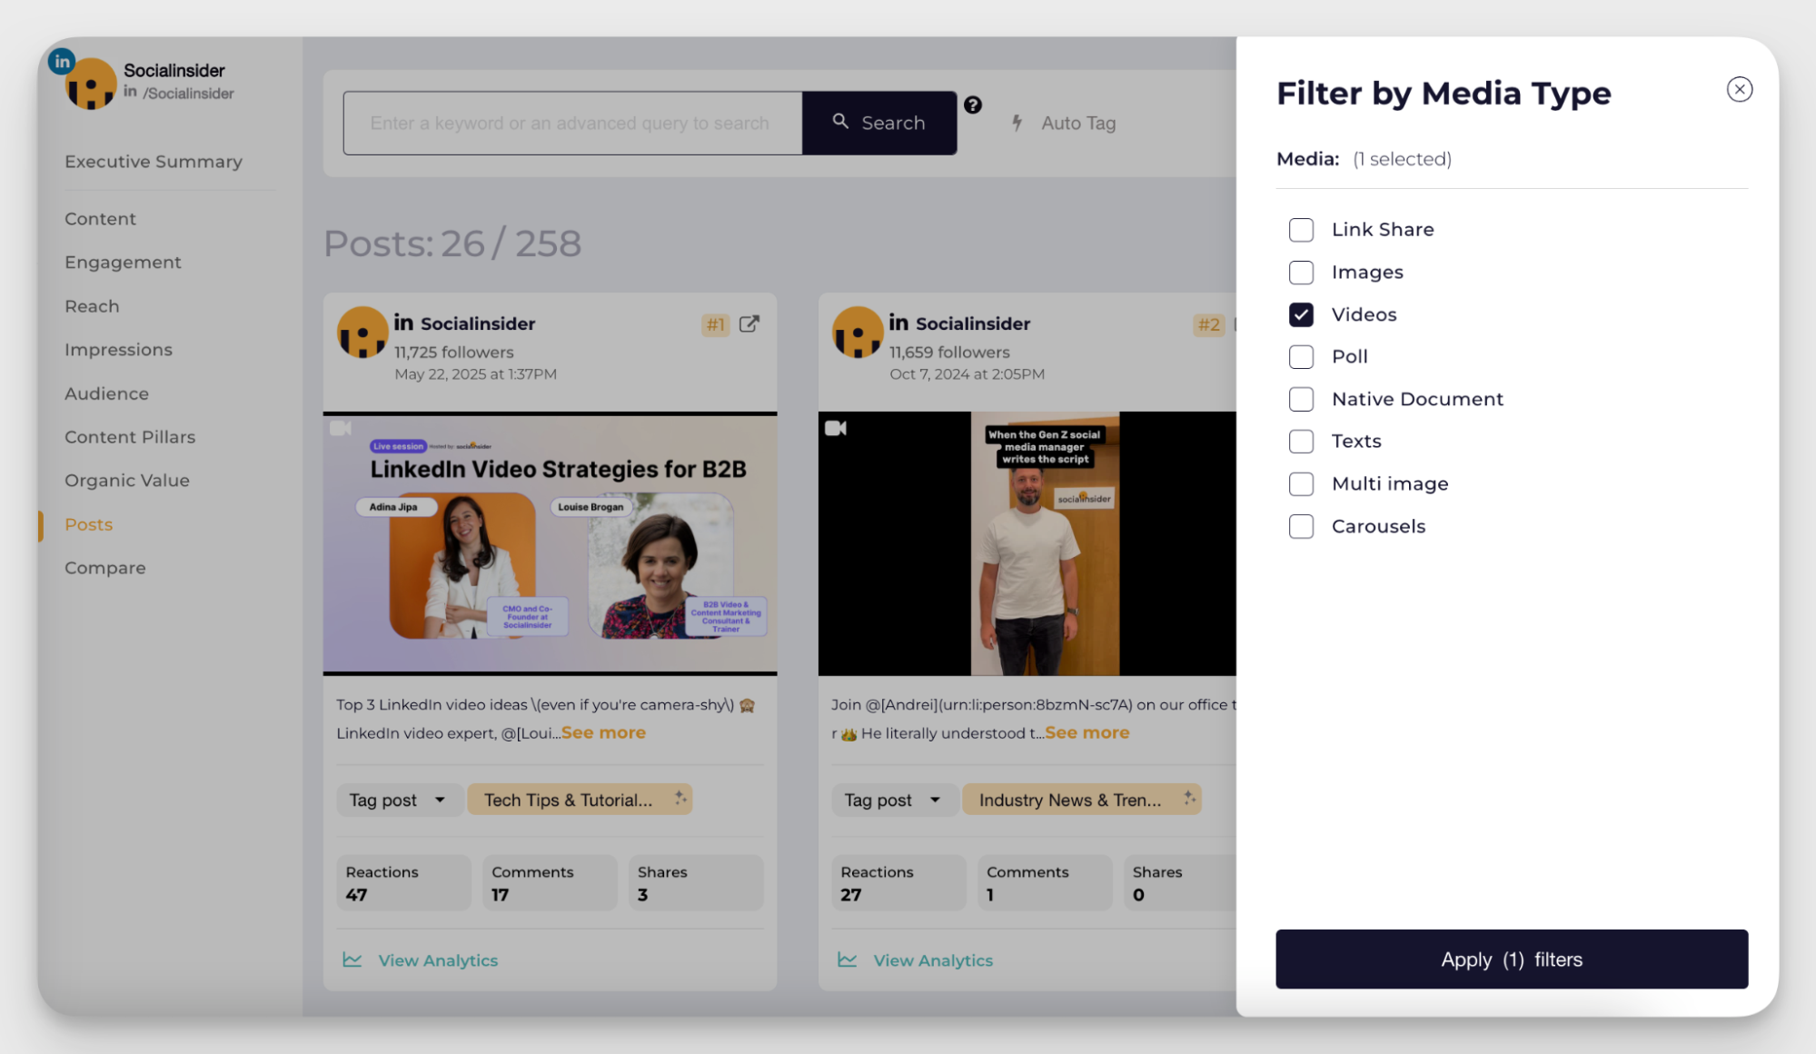Click the Oct 7, 2024 at 2:05PM date
The image size is (1816, 1054).
coord(967,374)
